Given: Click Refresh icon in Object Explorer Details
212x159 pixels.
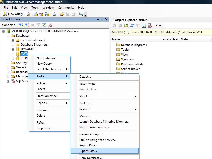Looking at the screenshot, I should (x=144, y=25).
